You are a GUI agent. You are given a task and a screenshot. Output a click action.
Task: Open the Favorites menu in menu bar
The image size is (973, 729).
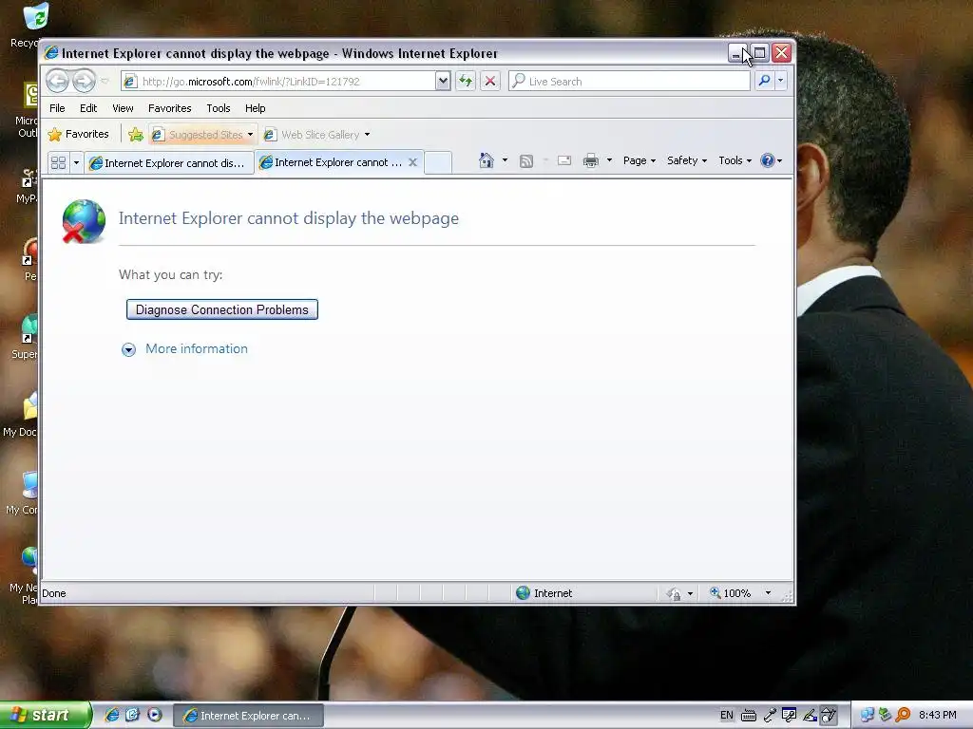click(x=169, y=108)
